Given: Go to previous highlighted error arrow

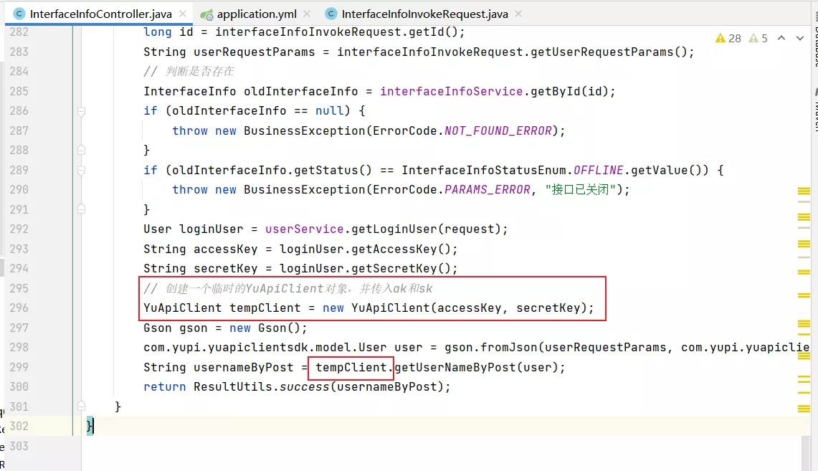Looking at the screenshot, I should click(x=781, y=38).
